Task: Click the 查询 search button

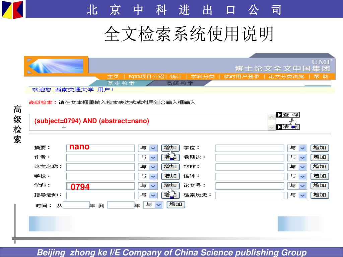Action: click(x=288, y=115)
